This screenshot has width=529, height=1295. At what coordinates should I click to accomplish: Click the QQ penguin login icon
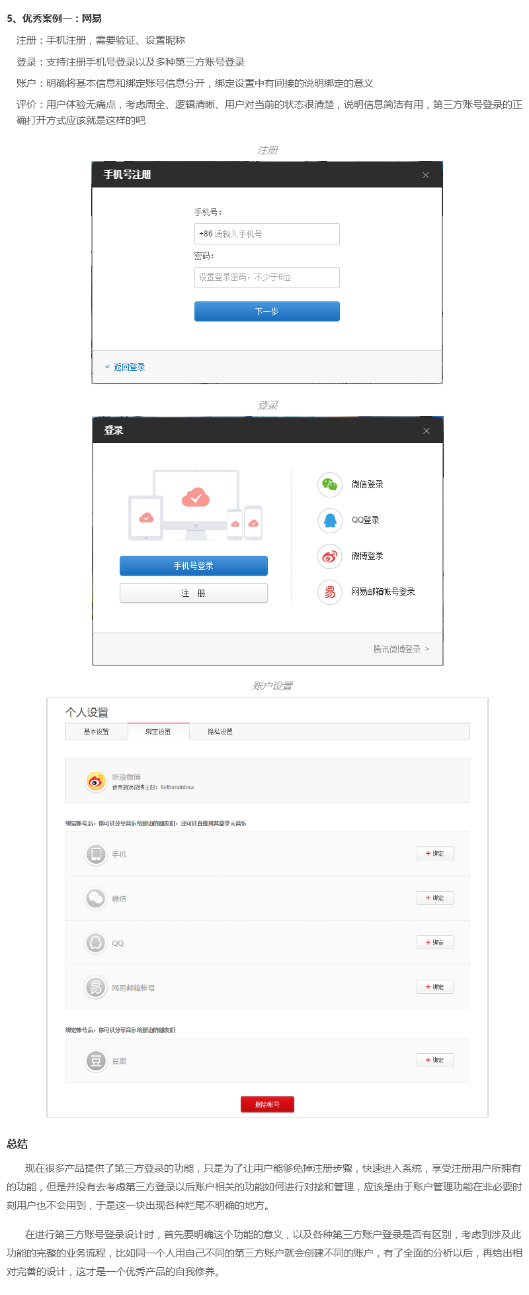coord(329,521)
